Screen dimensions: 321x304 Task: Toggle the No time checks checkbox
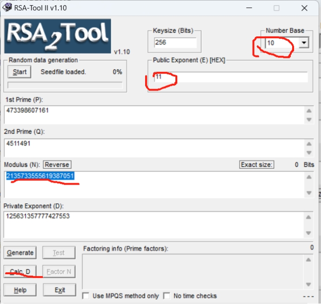(x=167, y=296)
